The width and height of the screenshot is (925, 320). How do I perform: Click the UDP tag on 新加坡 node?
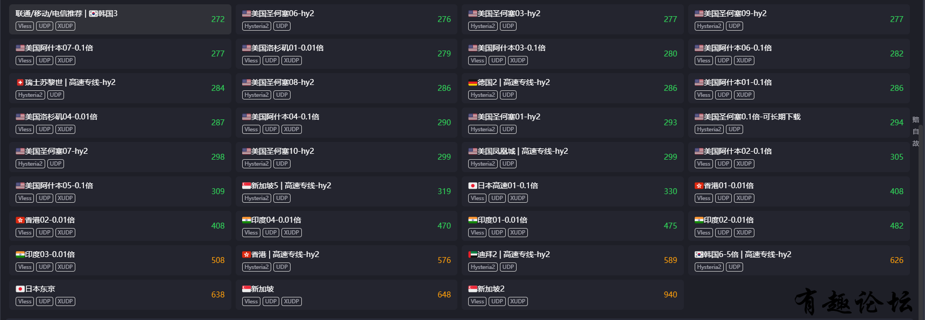pyautogui.click(x=271, y=301)
